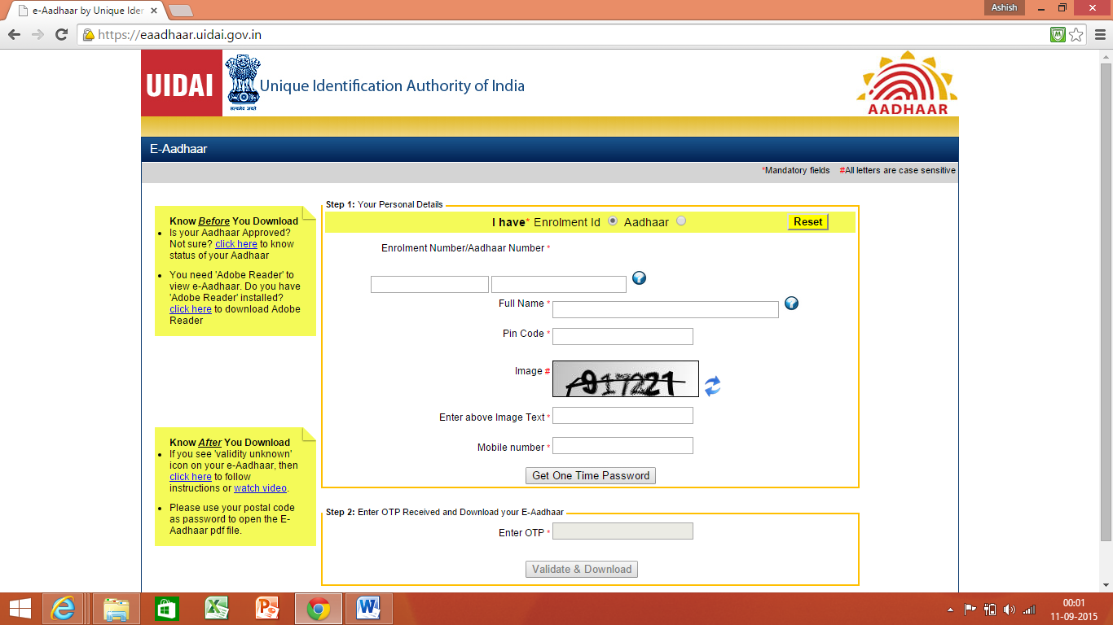
Task: Click the browser address bar URL
Action: [x=179, y=35]
